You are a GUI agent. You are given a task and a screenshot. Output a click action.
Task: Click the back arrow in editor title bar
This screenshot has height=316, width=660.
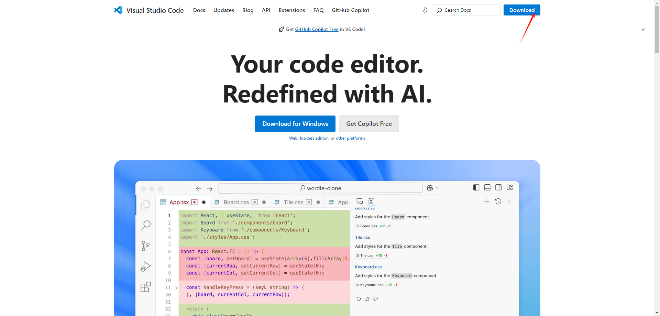199,188
